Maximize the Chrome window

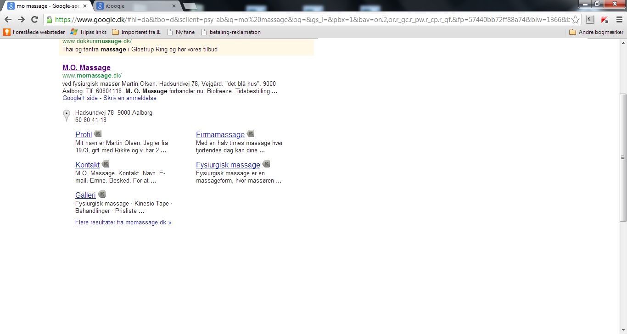(x=597, y=4)
